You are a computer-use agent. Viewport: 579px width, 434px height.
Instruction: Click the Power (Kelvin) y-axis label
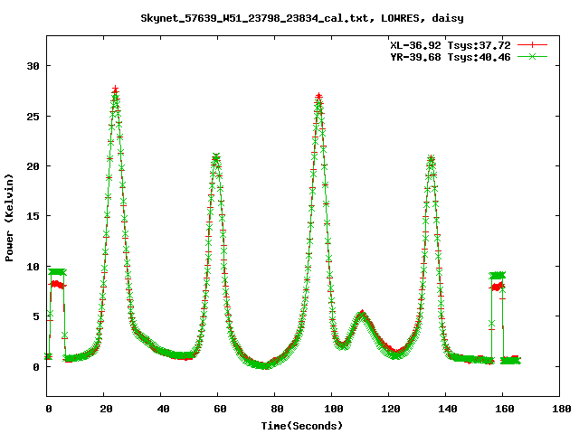click(x=9, y=218)
